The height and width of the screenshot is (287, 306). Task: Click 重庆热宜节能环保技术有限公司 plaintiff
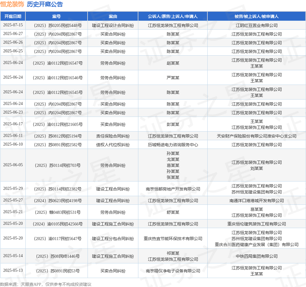[x=173, y=239]
